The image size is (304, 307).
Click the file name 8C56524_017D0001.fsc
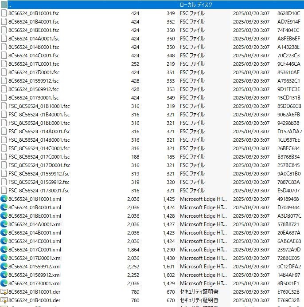coord(33,72)
